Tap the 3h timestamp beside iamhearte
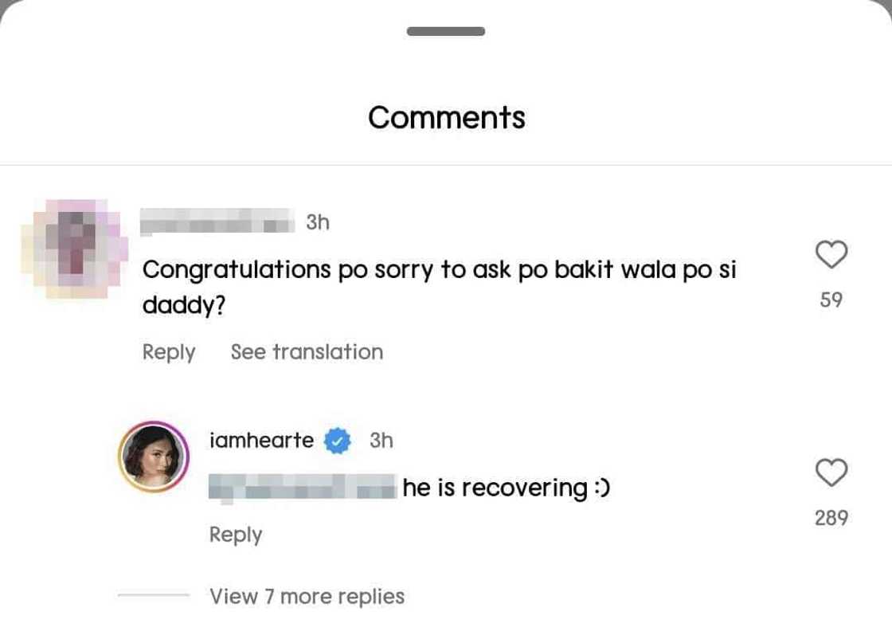Screen dimensions: 892x639 click(x=381, y=440)
